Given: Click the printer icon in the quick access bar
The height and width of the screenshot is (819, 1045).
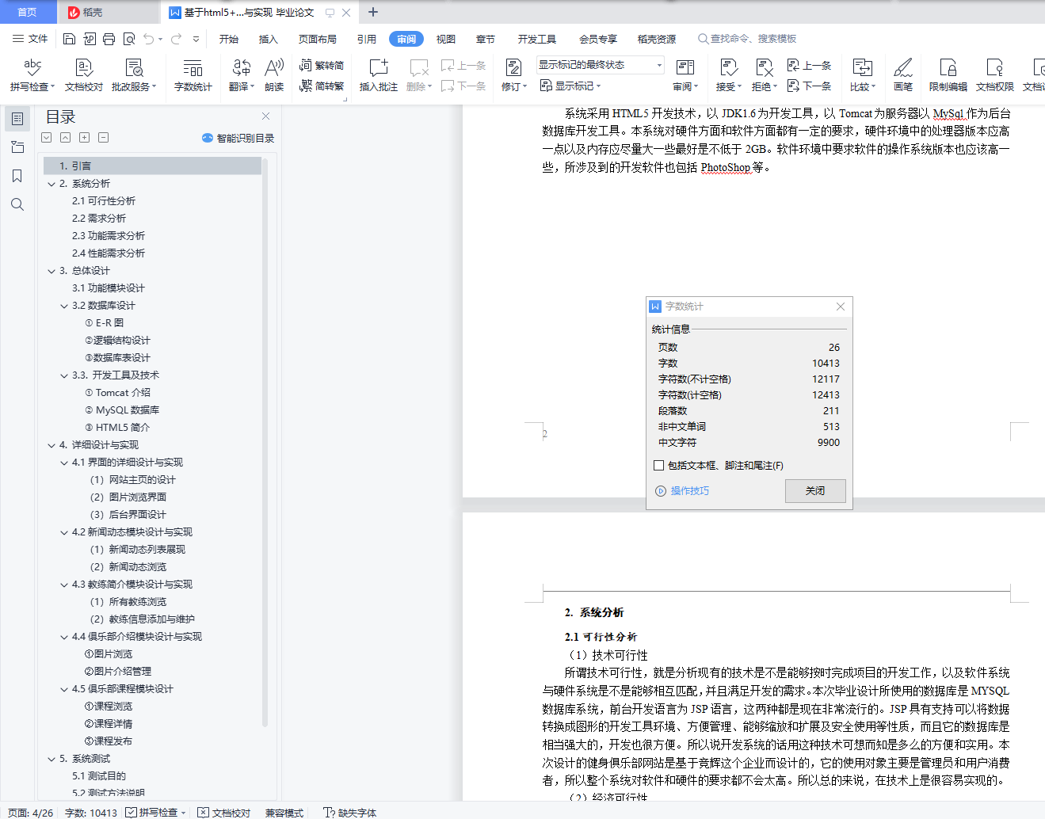Looking at the screenshot, I should [109, 39].
